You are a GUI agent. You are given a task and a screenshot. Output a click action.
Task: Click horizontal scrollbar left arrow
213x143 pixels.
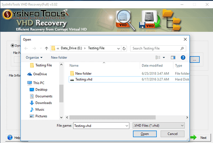coord(67,118)
